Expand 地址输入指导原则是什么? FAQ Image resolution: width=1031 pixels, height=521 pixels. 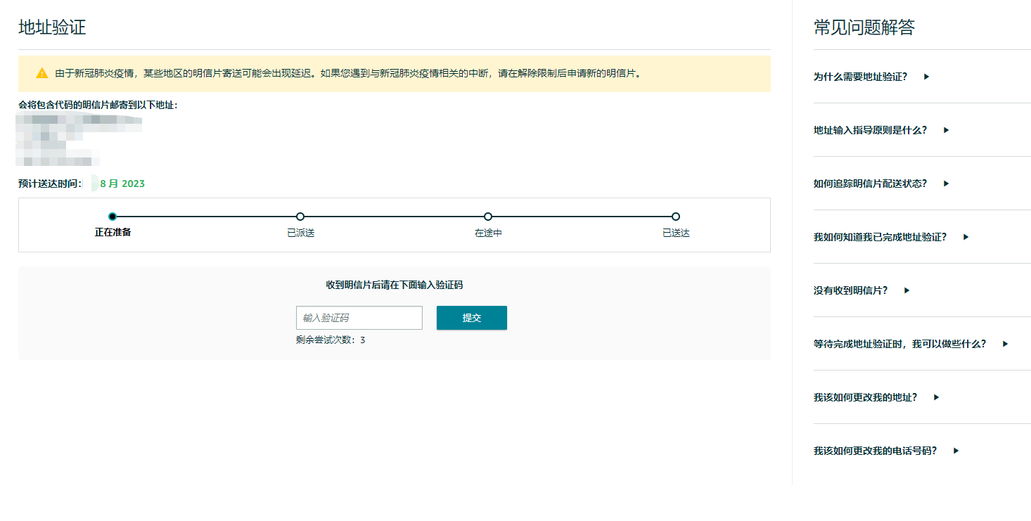tap(881, 130)
